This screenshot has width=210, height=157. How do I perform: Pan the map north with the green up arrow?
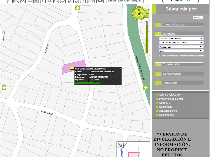pos(78,8)
